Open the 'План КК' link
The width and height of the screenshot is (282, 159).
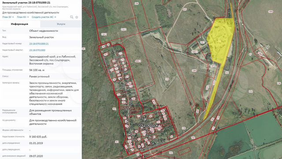(x=22, y=17)
